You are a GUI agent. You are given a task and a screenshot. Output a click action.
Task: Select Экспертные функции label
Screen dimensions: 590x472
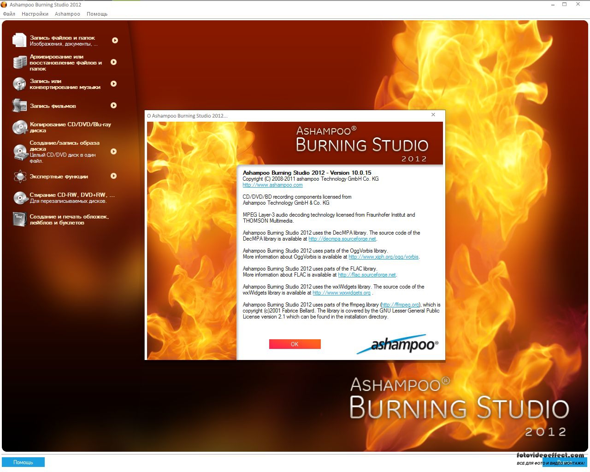pos(59,177)
